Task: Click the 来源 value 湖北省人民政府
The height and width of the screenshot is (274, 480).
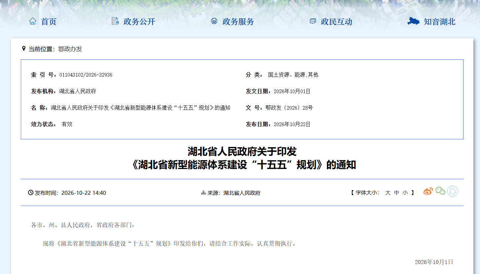Action: (x=242, y=193)
